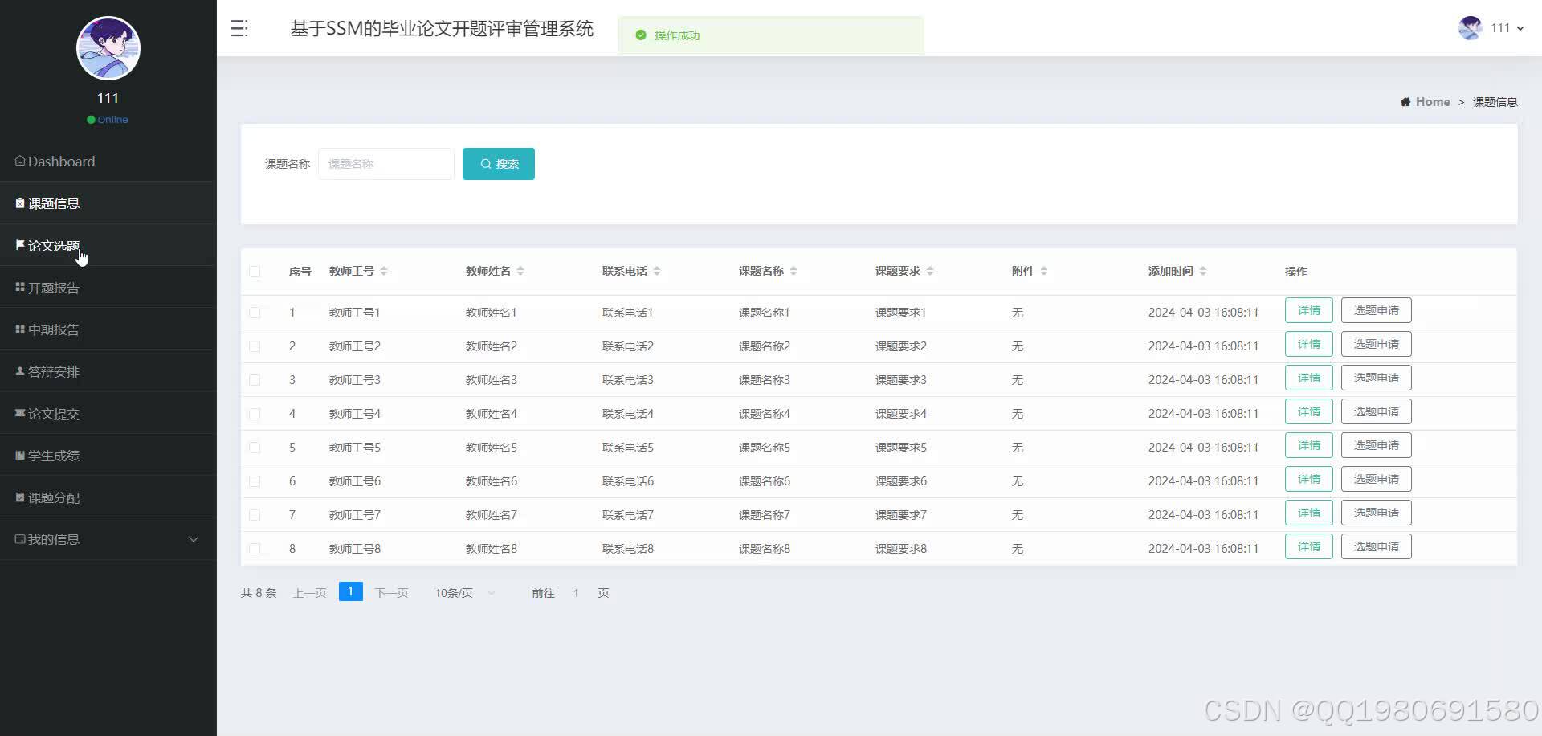The width and height of the screenshot is (1542, 736).
Task: Open the 学生成绩 page from the sidebar
Action: click(x=53, y=455)
